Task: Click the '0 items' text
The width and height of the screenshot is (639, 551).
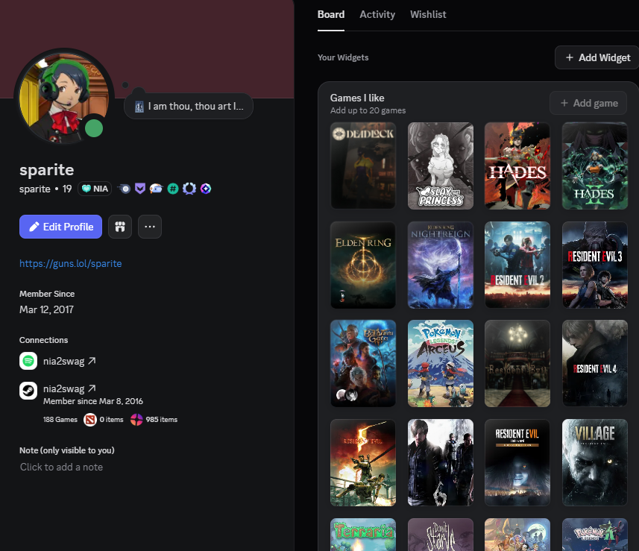Action: 111,419
